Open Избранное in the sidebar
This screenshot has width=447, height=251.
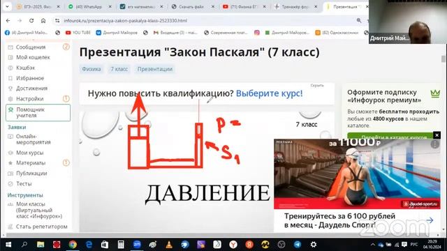(x=30, y=78)
